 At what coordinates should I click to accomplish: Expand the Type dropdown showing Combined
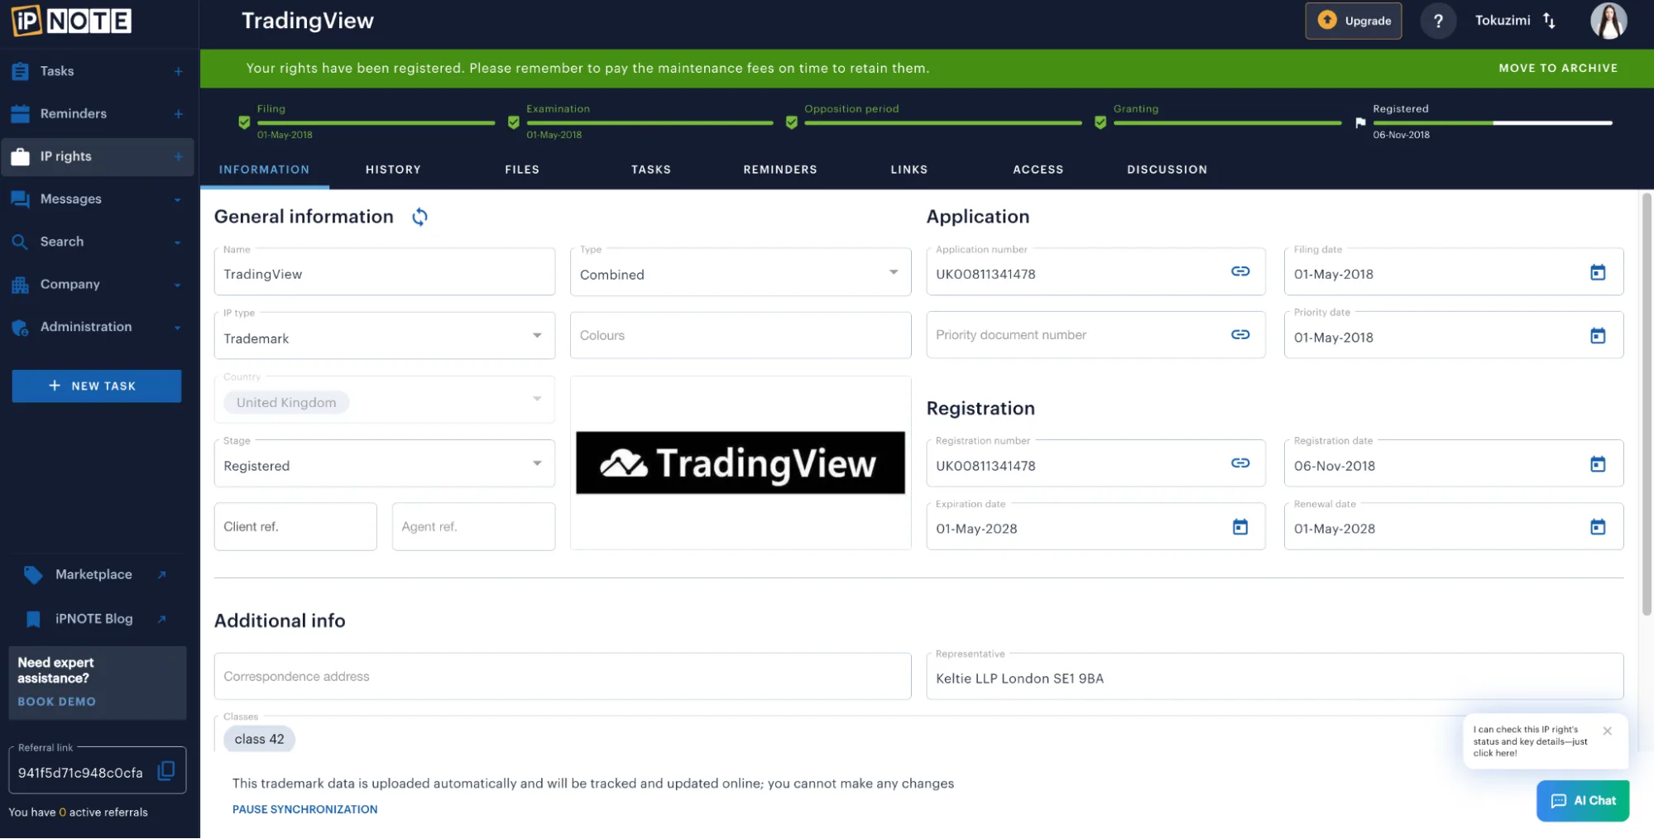893,272
